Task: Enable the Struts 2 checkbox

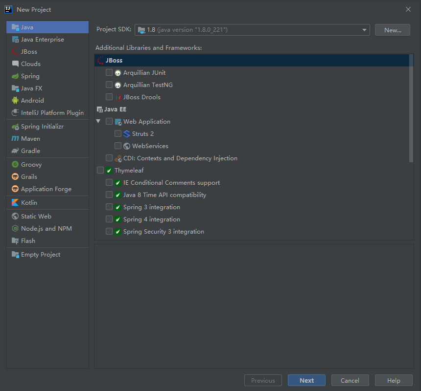Action: pos(118,133)
